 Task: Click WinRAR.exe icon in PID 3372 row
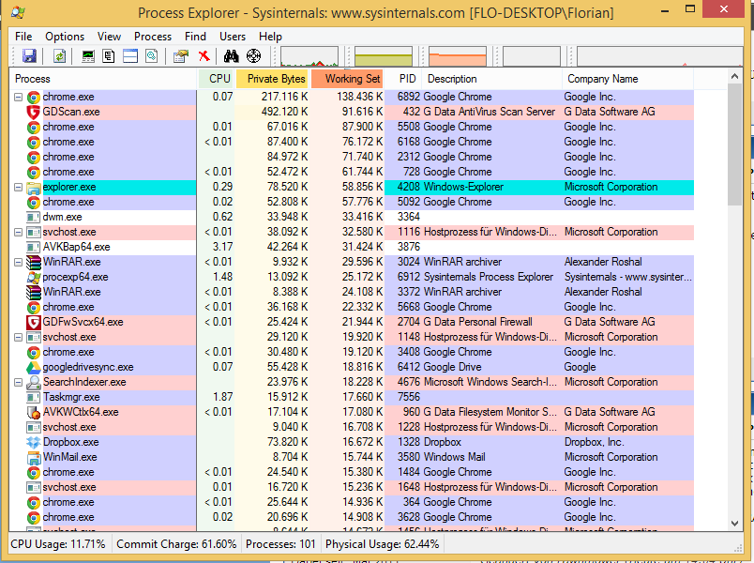pos(33,292)
